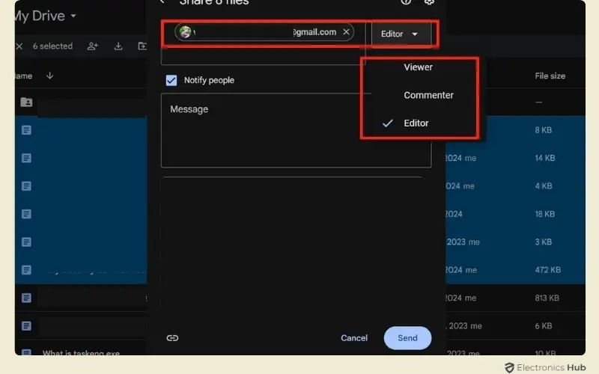
Task: Remove the gmail.com recipient chip
Action: tap(346, 32)
